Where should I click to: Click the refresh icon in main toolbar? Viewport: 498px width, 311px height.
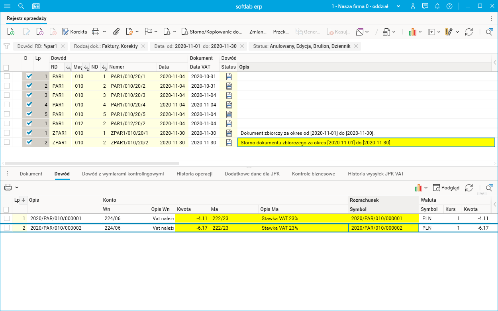point(469,32)
